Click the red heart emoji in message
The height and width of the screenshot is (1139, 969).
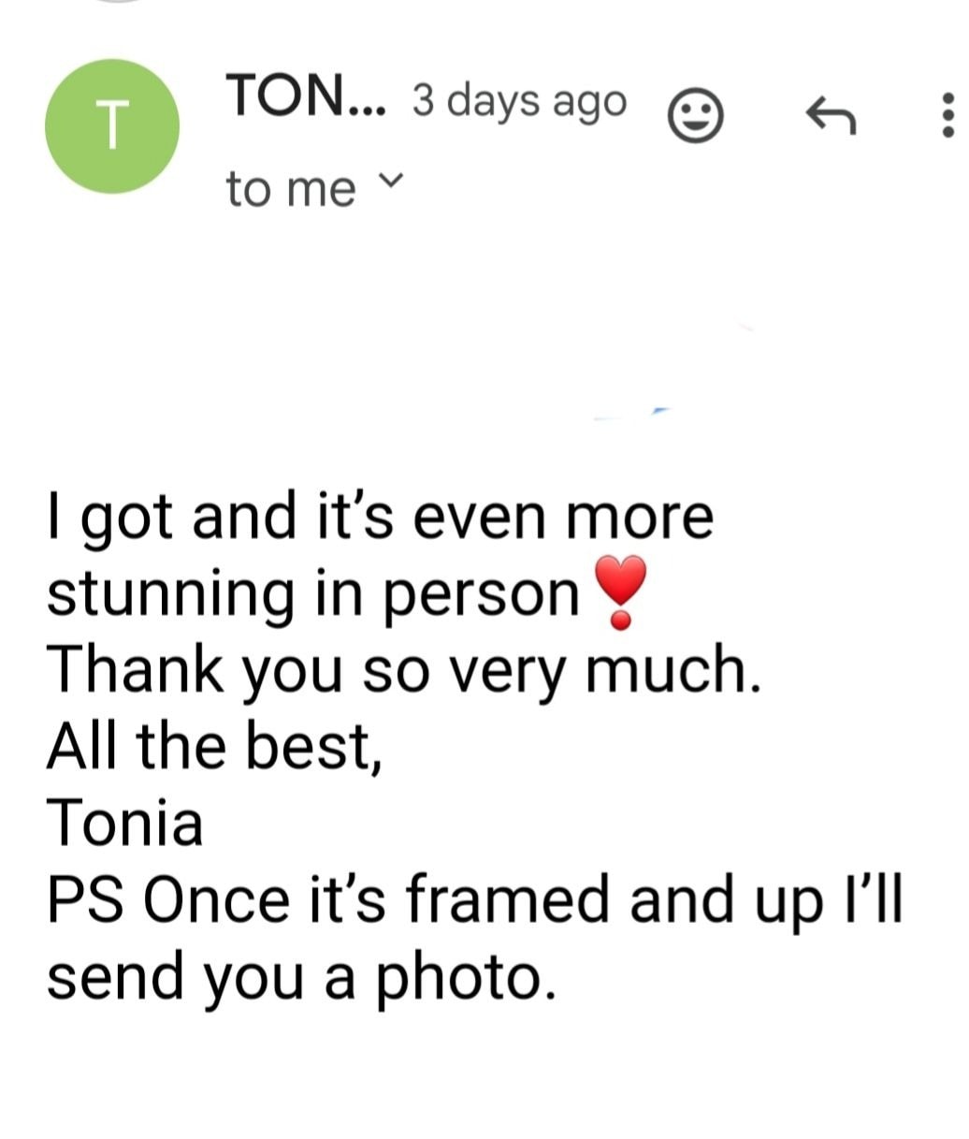pyautogui.click(x=617, y=590)
